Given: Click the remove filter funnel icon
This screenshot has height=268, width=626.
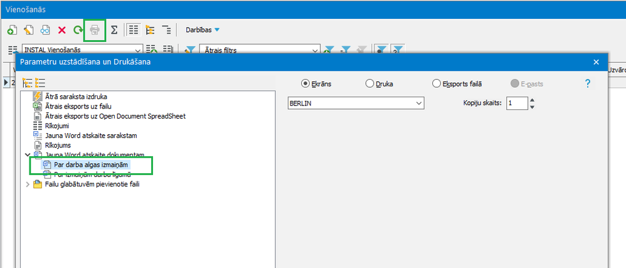Looking at the screenshot, I should 346,50.
